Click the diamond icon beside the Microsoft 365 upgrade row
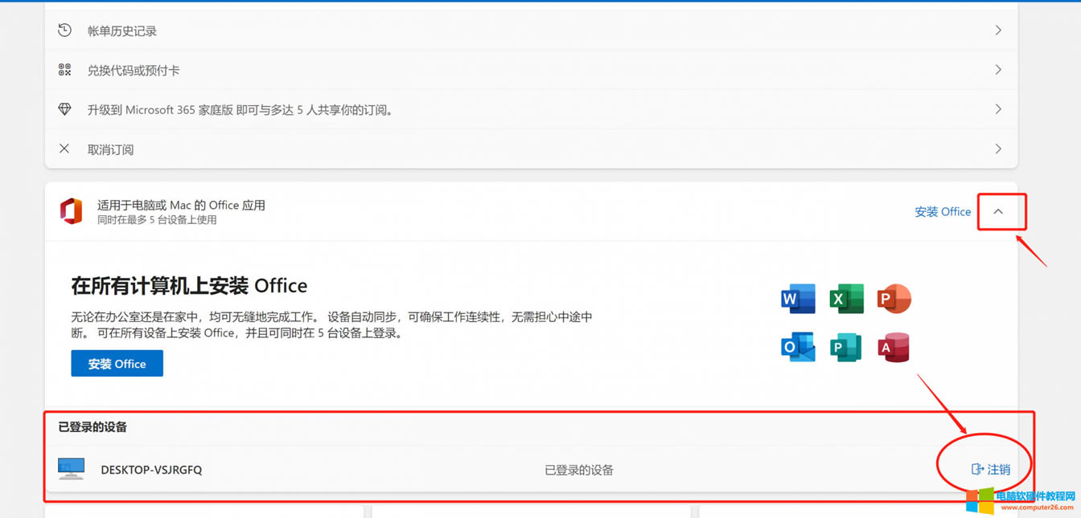This screenshot has width=1081, height=518. pos(64,109)
